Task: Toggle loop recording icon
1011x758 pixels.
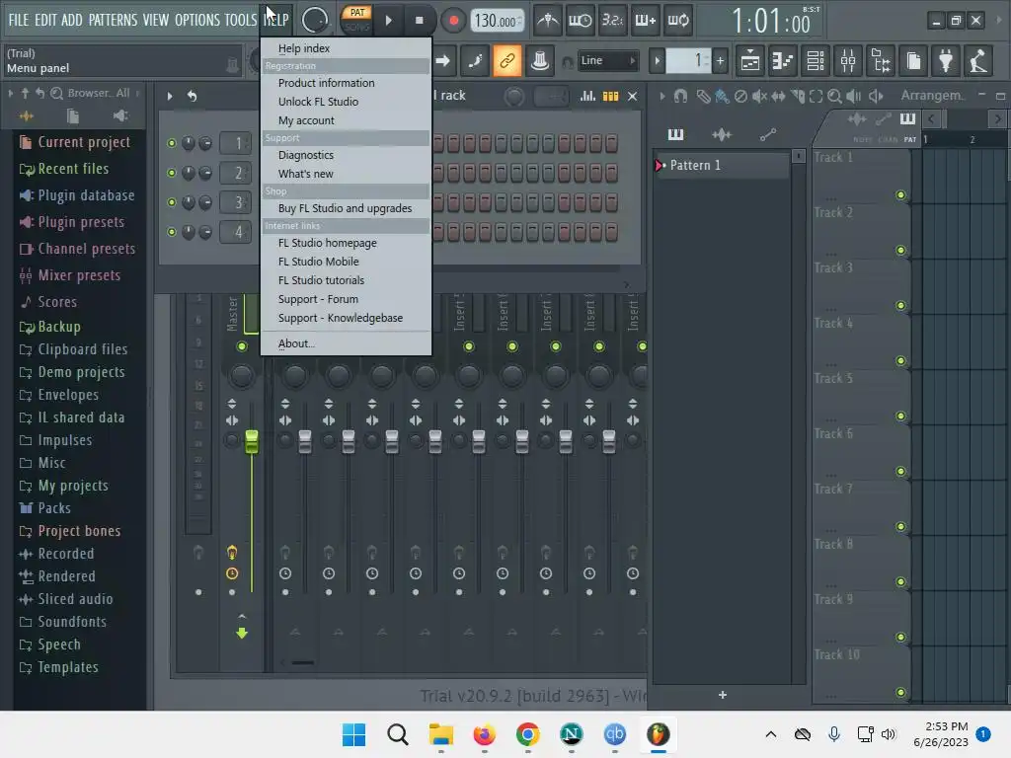Action: pos(678,21)
